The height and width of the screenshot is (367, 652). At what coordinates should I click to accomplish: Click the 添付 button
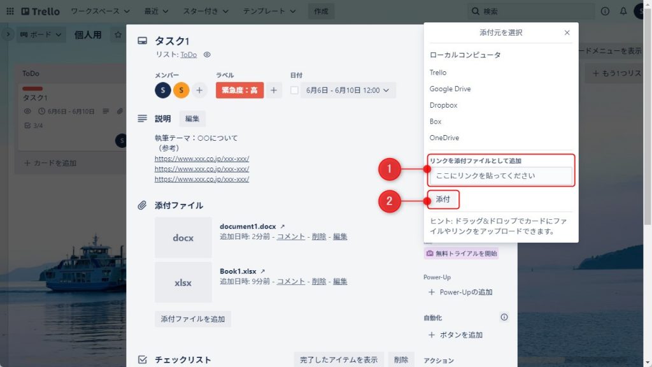443,199
